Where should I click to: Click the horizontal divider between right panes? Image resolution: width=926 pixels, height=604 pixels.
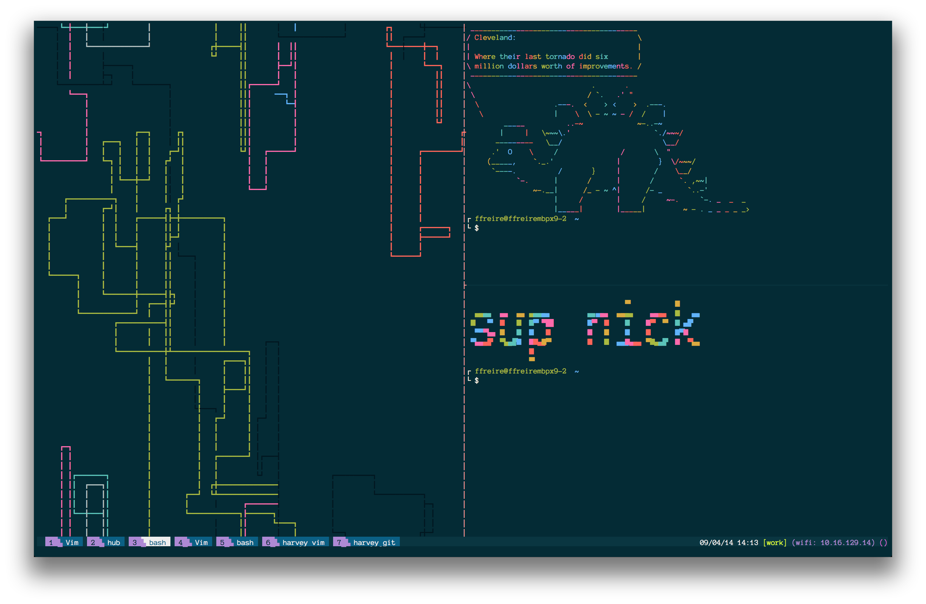click(677, 285)
